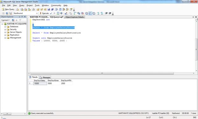This screenshot has width=198, height=119.
Task: Click the Save All icon
Action: [52, 9]
